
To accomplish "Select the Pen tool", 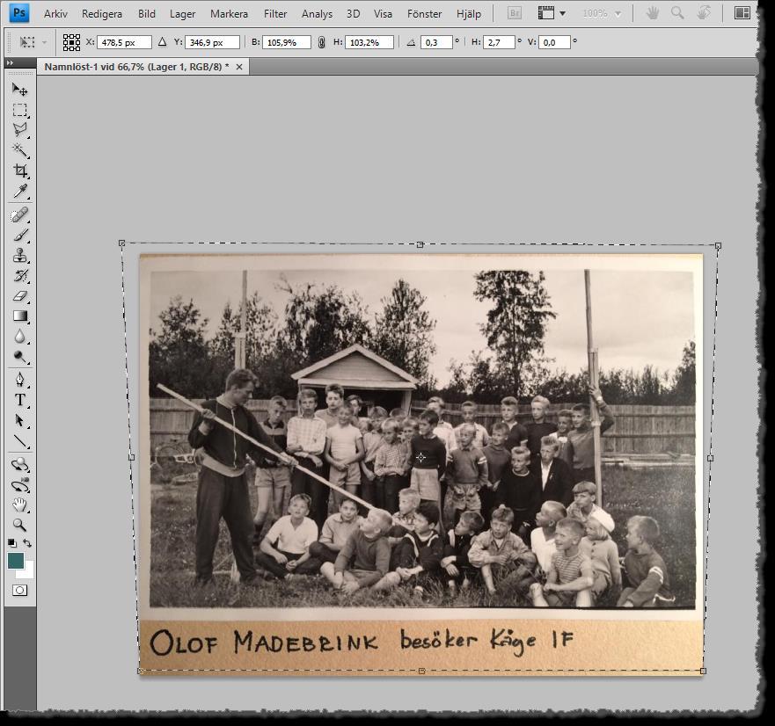I will (x=19, y=380).
